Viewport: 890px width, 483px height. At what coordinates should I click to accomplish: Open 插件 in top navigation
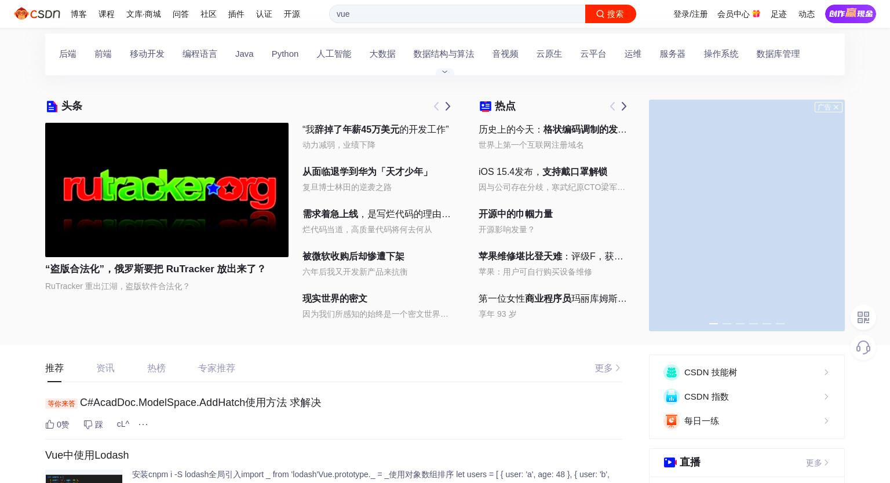[236, 14]
